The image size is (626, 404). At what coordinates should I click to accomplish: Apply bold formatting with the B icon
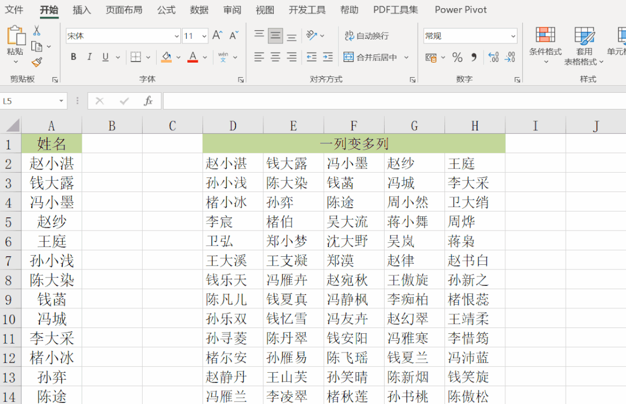(73, 57)
